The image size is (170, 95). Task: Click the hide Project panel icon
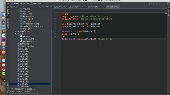point(50,7)
